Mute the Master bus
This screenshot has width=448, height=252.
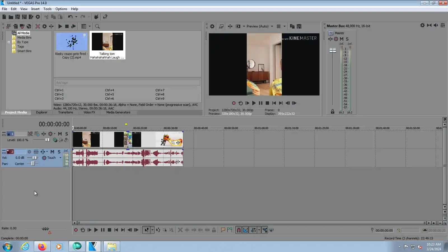click(x=342, y=39)
